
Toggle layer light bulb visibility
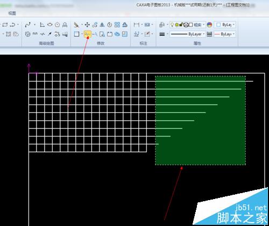(172, 25)
